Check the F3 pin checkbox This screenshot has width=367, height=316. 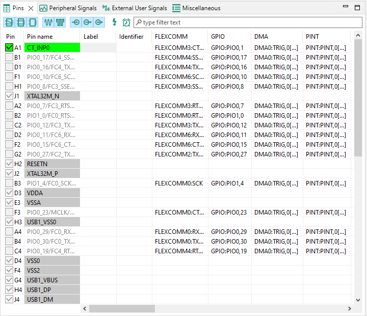click(x=9, y=213)
